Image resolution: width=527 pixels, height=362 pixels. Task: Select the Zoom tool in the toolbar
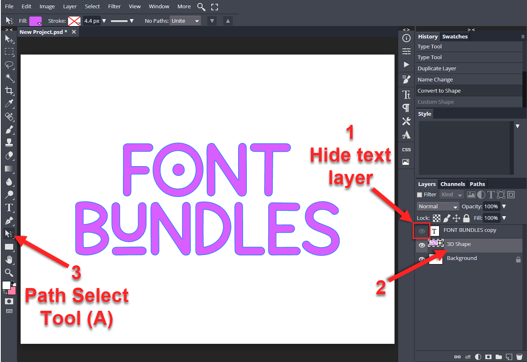click(9, 273)
